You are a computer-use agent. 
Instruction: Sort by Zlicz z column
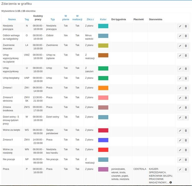click(90, 20)
